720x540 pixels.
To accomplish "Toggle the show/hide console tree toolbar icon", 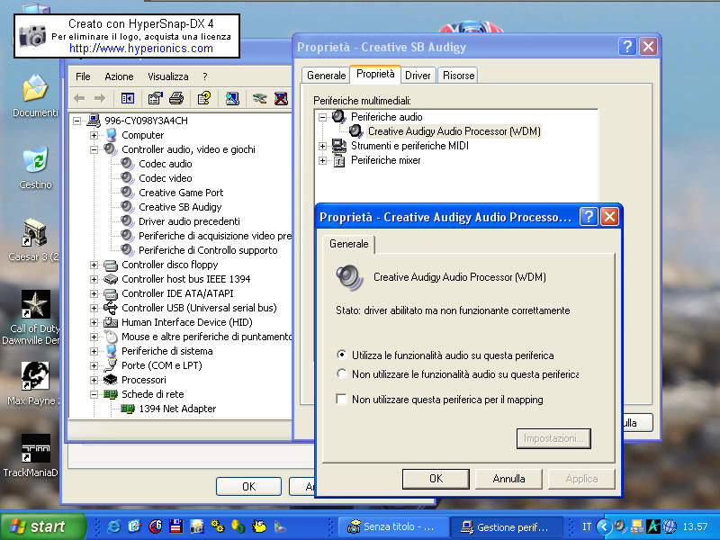I will coord(127,98).
